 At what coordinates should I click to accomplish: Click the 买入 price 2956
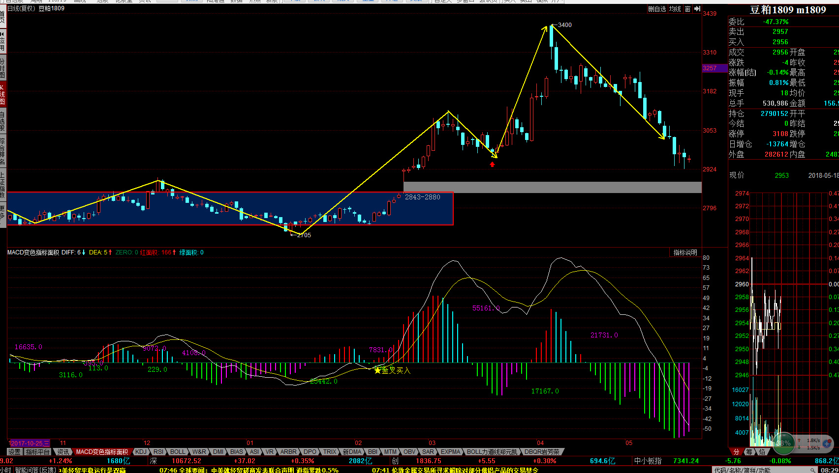point(780,42)
